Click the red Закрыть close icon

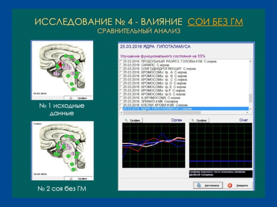click(230, 185)
